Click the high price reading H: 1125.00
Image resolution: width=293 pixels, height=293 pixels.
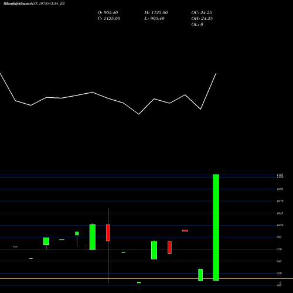pyautogui.click(x=156, y=13)
